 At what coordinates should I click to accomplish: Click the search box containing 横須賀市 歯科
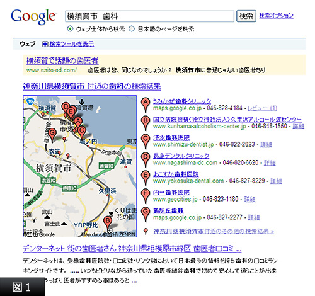149,16
